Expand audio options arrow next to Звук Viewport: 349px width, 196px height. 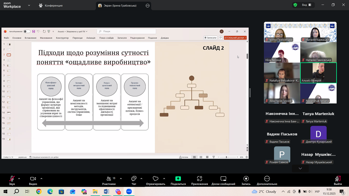click(x=19, y=178)
